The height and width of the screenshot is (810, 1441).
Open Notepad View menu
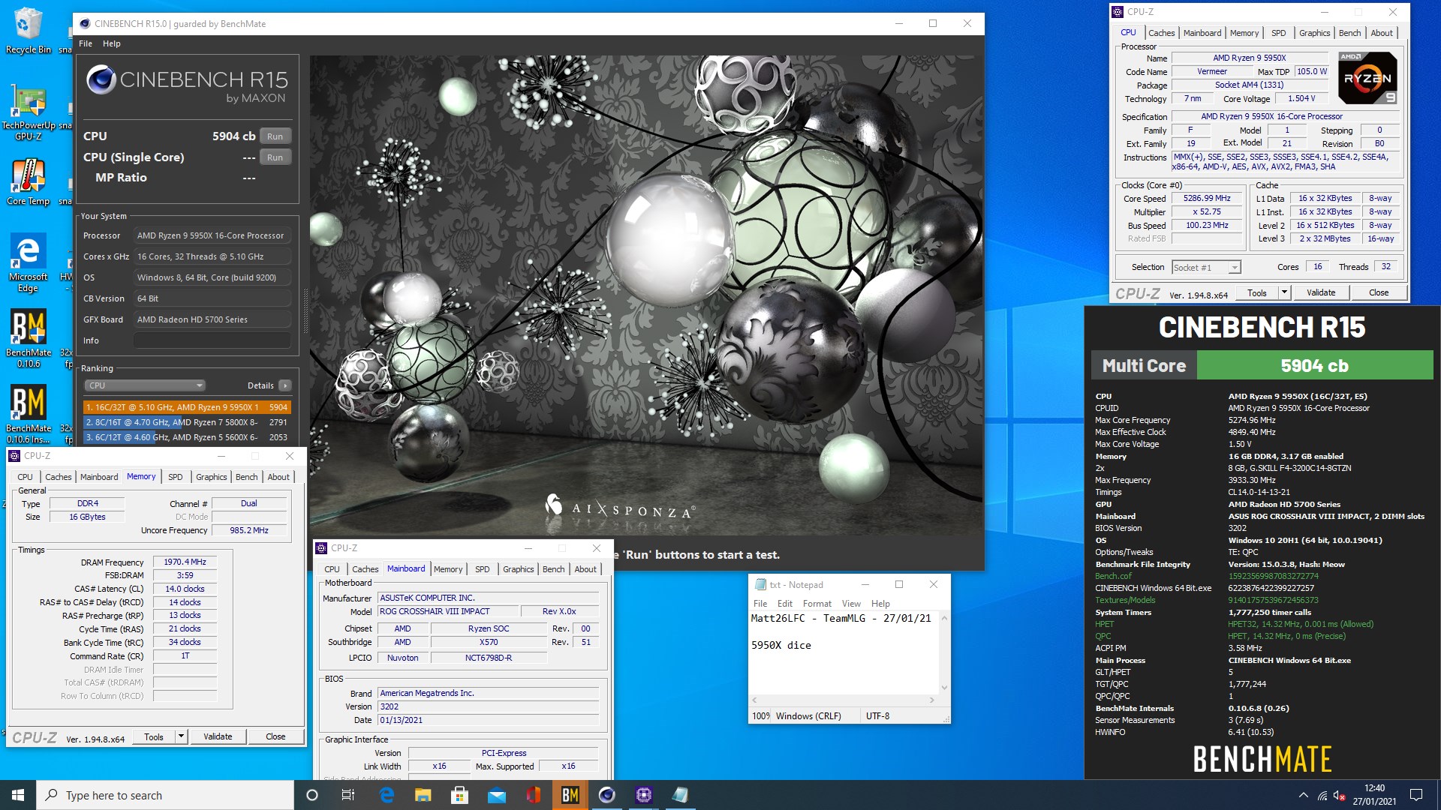click(x=851, y=604)
